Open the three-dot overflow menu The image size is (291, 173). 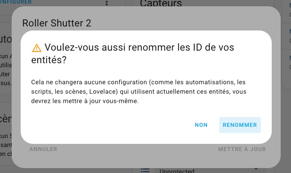[x=107, y=3]
